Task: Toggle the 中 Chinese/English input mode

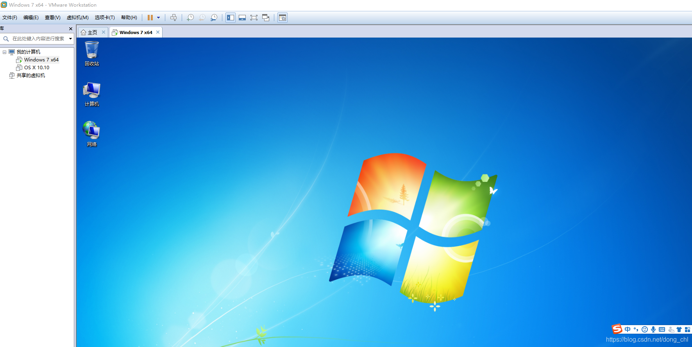Action: pos(628,329)
